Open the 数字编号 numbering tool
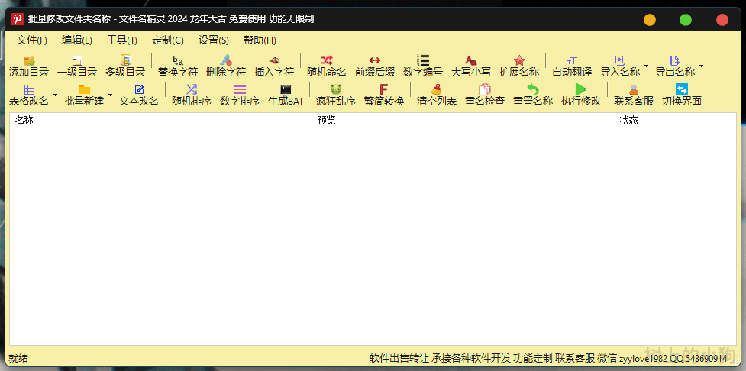Viewport: 746px width, 371px height. tap(423, 60)
